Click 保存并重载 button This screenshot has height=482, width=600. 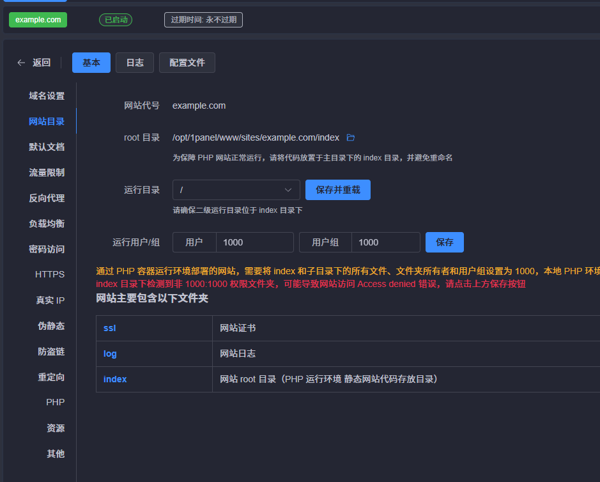pos(337,190)
